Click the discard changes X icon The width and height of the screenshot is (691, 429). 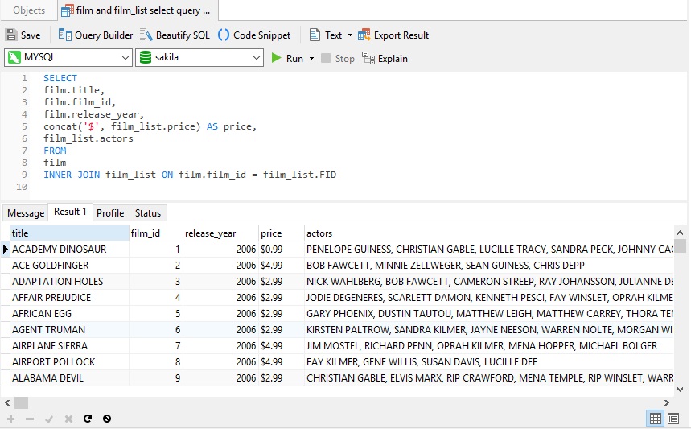coord(68,419)
